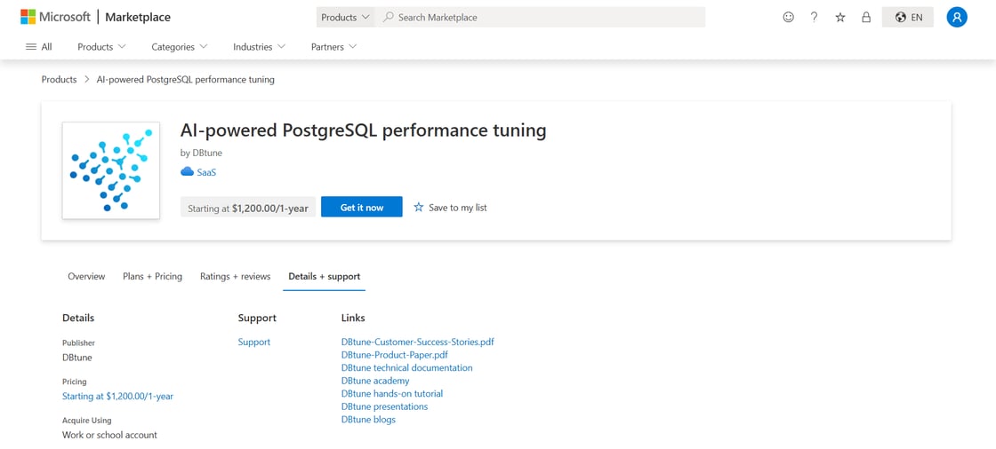This screenshot has height=449, width=996.
Task: Open DBtune-Product-Paper.pdf link
Action: point(395,355)
